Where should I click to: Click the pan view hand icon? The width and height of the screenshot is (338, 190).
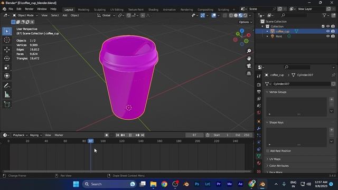click(x=249, y=59)
